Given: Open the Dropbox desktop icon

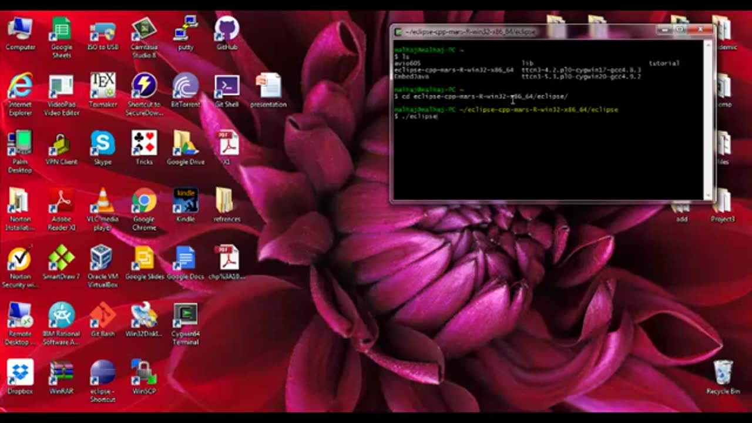Looking at the screenshot, I should tap(20, 377).
